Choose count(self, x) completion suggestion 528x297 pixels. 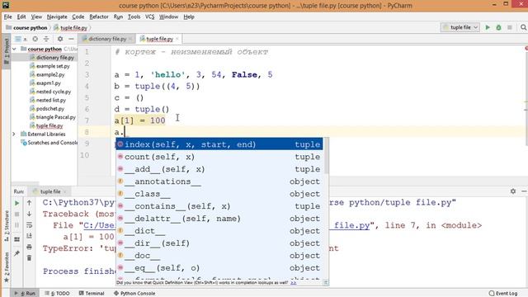219,157
